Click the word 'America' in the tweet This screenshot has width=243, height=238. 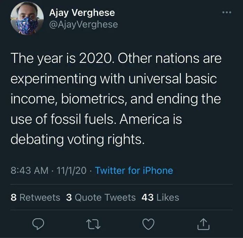pos(141,120)
